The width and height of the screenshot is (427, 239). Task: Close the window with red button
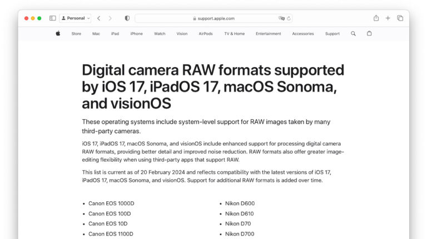[27, 18]
